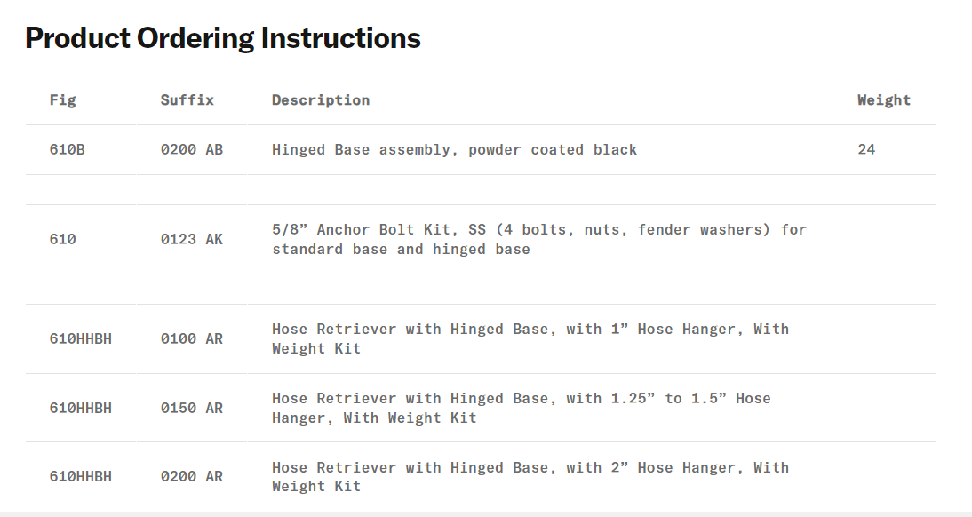
Task: Select the Description column header
Action: tap(321, 100)
